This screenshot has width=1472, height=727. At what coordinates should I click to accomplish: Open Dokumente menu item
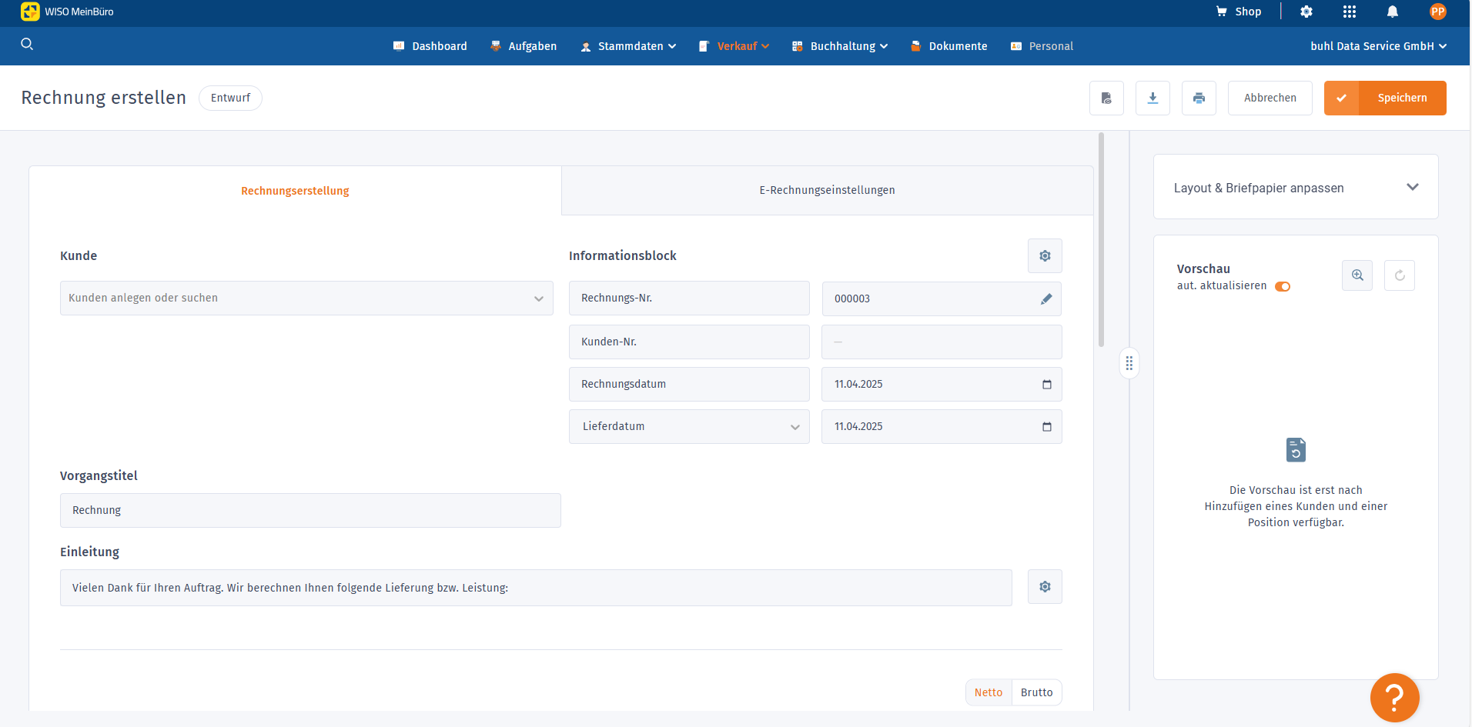click(948, 46)
